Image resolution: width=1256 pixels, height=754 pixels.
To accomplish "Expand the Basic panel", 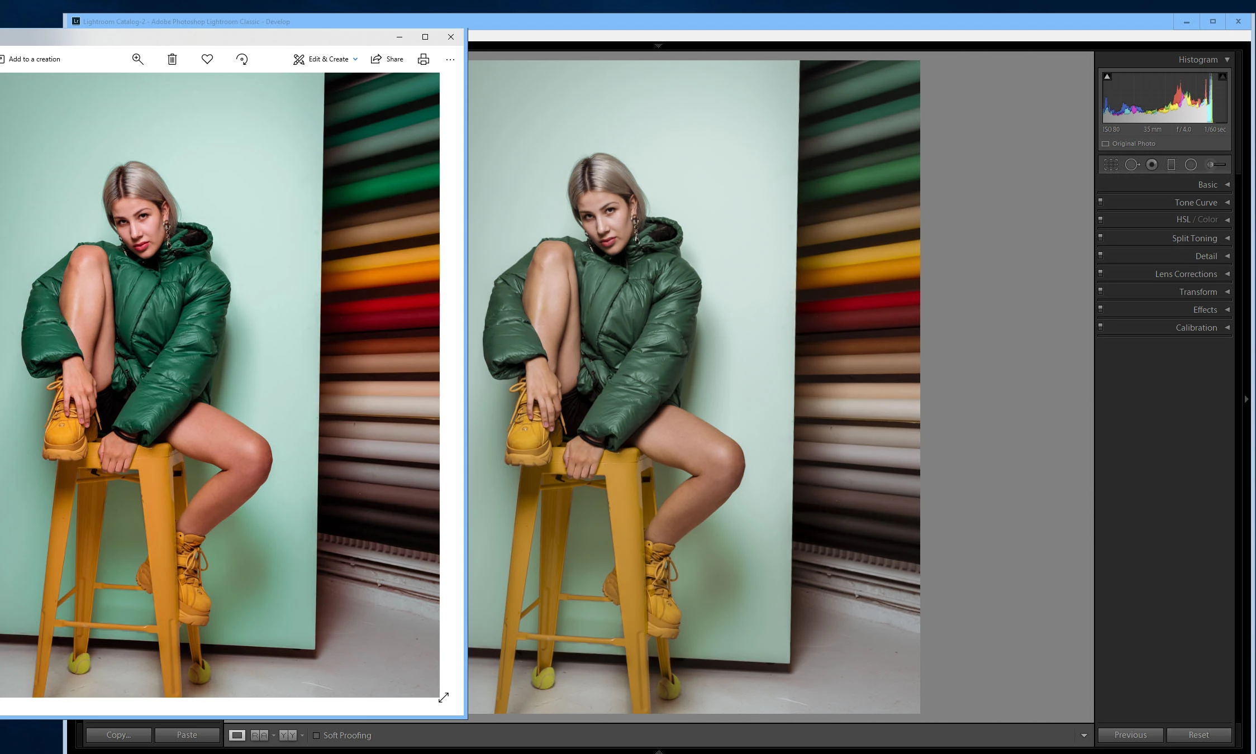I will coord(1207,184).
